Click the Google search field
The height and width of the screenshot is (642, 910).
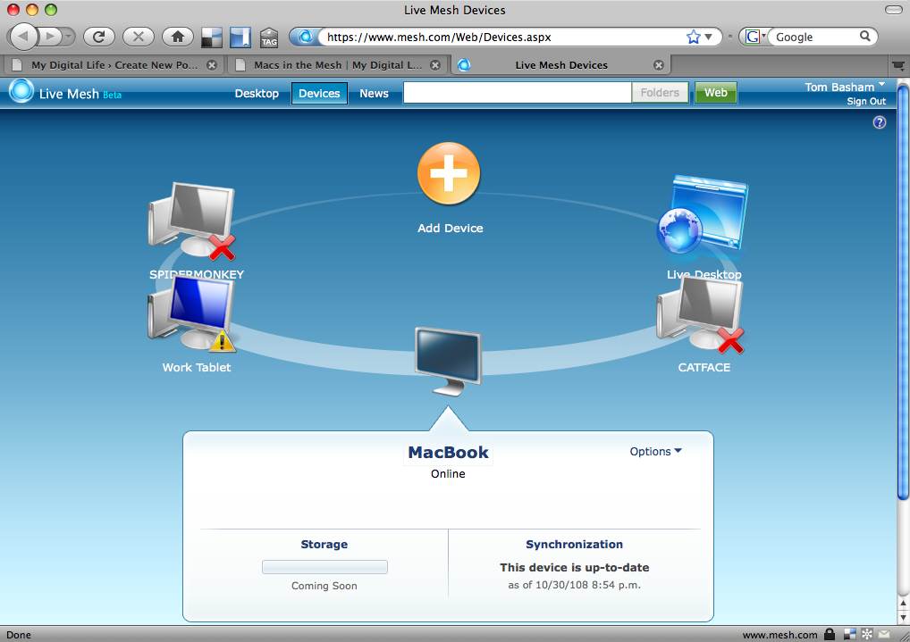click(815, 38)
